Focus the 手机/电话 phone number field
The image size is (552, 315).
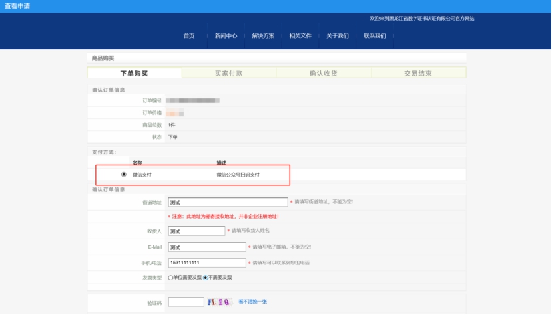[207, 262]
